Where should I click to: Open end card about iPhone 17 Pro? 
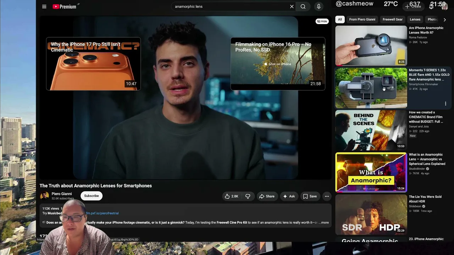(x=93, y=64)
